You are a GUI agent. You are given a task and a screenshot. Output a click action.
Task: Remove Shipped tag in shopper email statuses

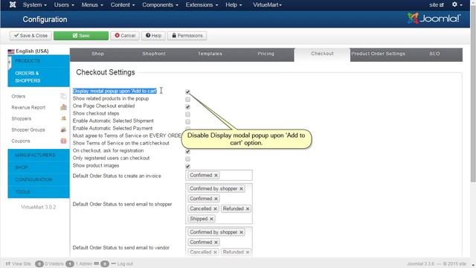tap(211, 219)
